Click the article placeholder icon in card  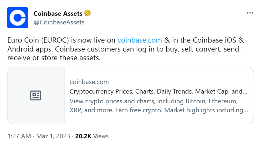[36, 95]
